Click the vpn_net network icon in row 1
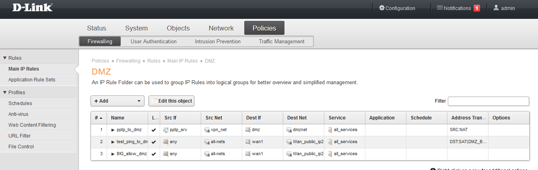This screenshot has height=170, width=538. click(x=207, y=130)
